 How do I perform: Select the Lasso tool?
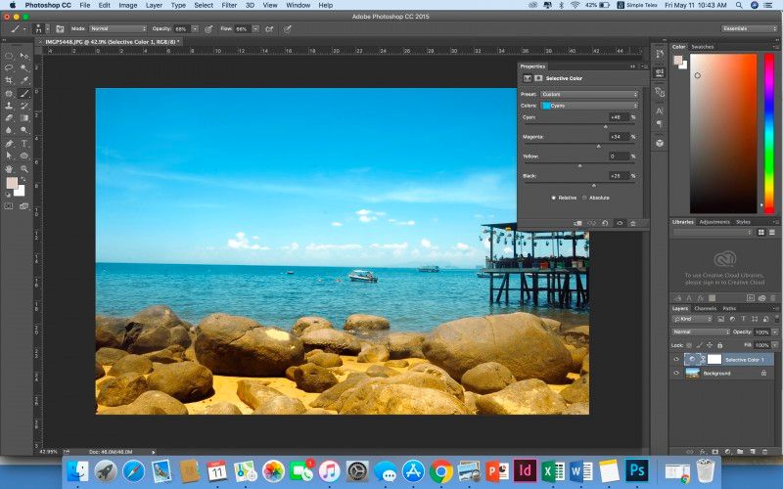point(9,67)
